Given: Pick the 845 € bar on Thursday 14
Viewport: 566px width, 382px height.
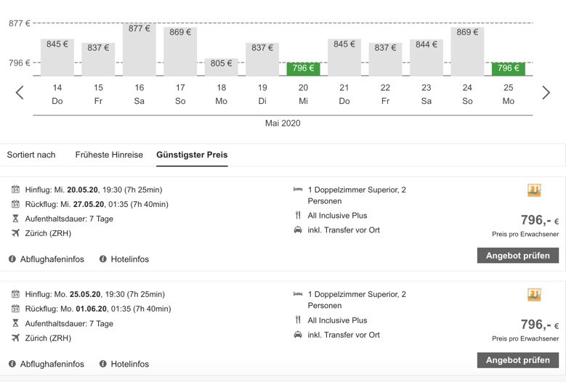Looking at the screenshot, I should tap(57, 57).
